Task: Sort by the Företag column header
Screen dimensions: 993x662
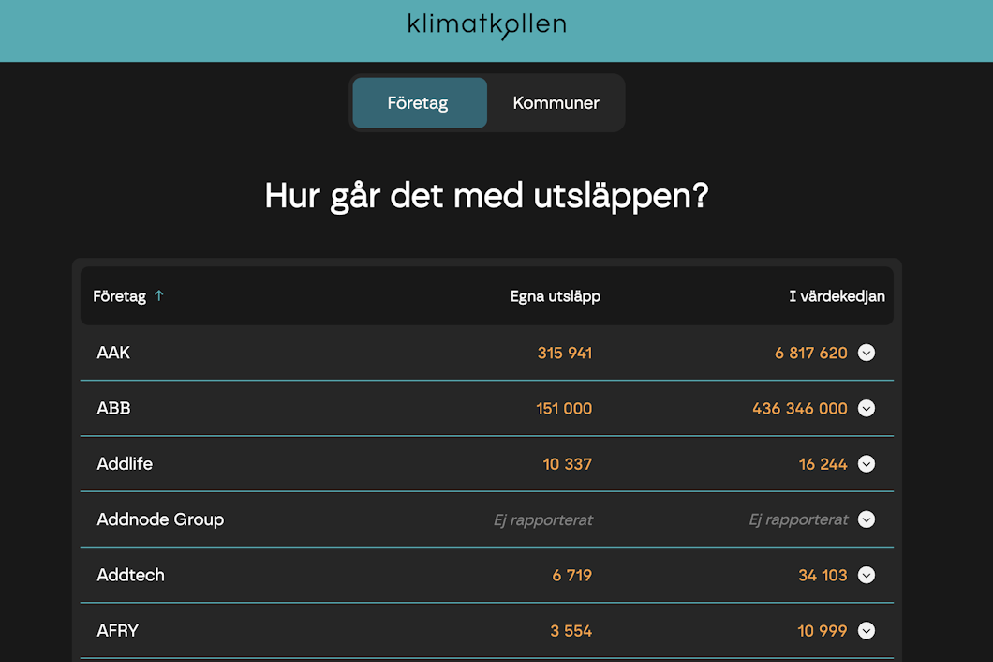Action: [x=119, y=296]
